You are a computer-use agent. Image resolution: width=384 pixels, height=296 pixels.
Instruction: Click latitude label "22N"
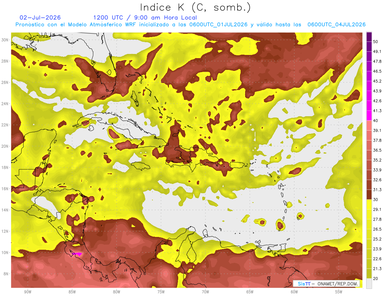4,125
